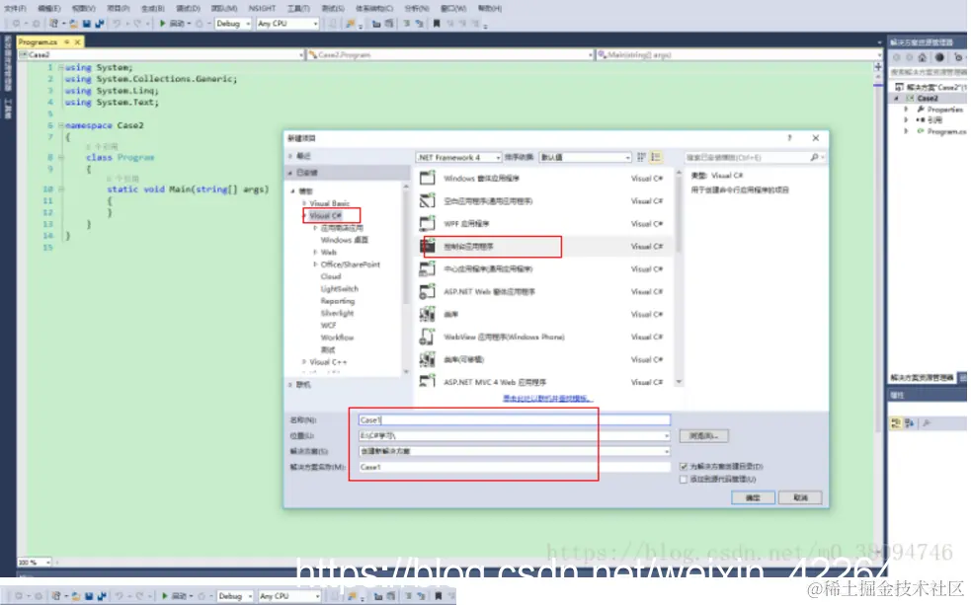This screenshot has height=605, width=971.
Task: Open the menu bar item ending in (T)
Action: (x=298, y=8)
